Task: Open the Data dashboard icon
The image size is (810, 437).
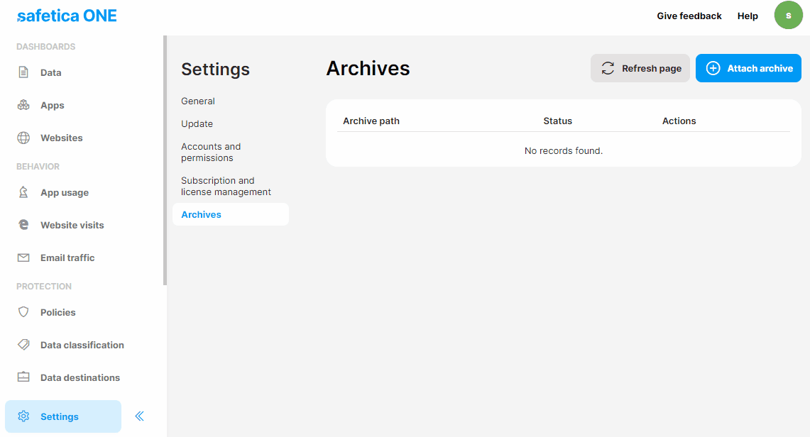Action: pos(22,72)
